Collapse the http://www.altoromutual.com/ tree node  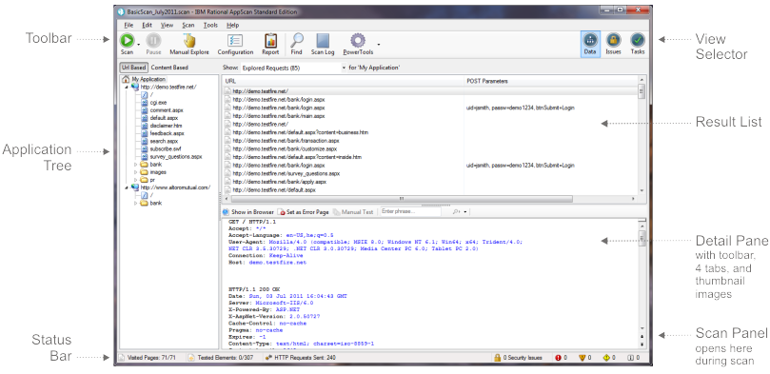[x=127, y=187]
